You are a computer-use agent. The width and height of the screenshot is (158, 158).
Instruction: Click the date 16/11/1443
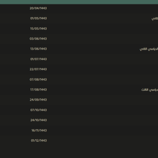[x=39, y=130]
